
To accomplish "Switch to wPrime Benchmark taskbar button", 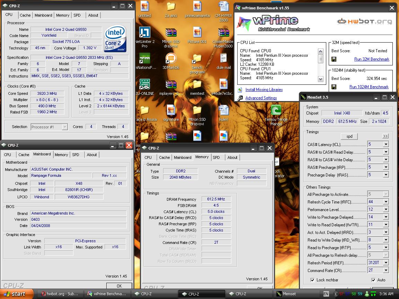I will click(x=107, y=294).
